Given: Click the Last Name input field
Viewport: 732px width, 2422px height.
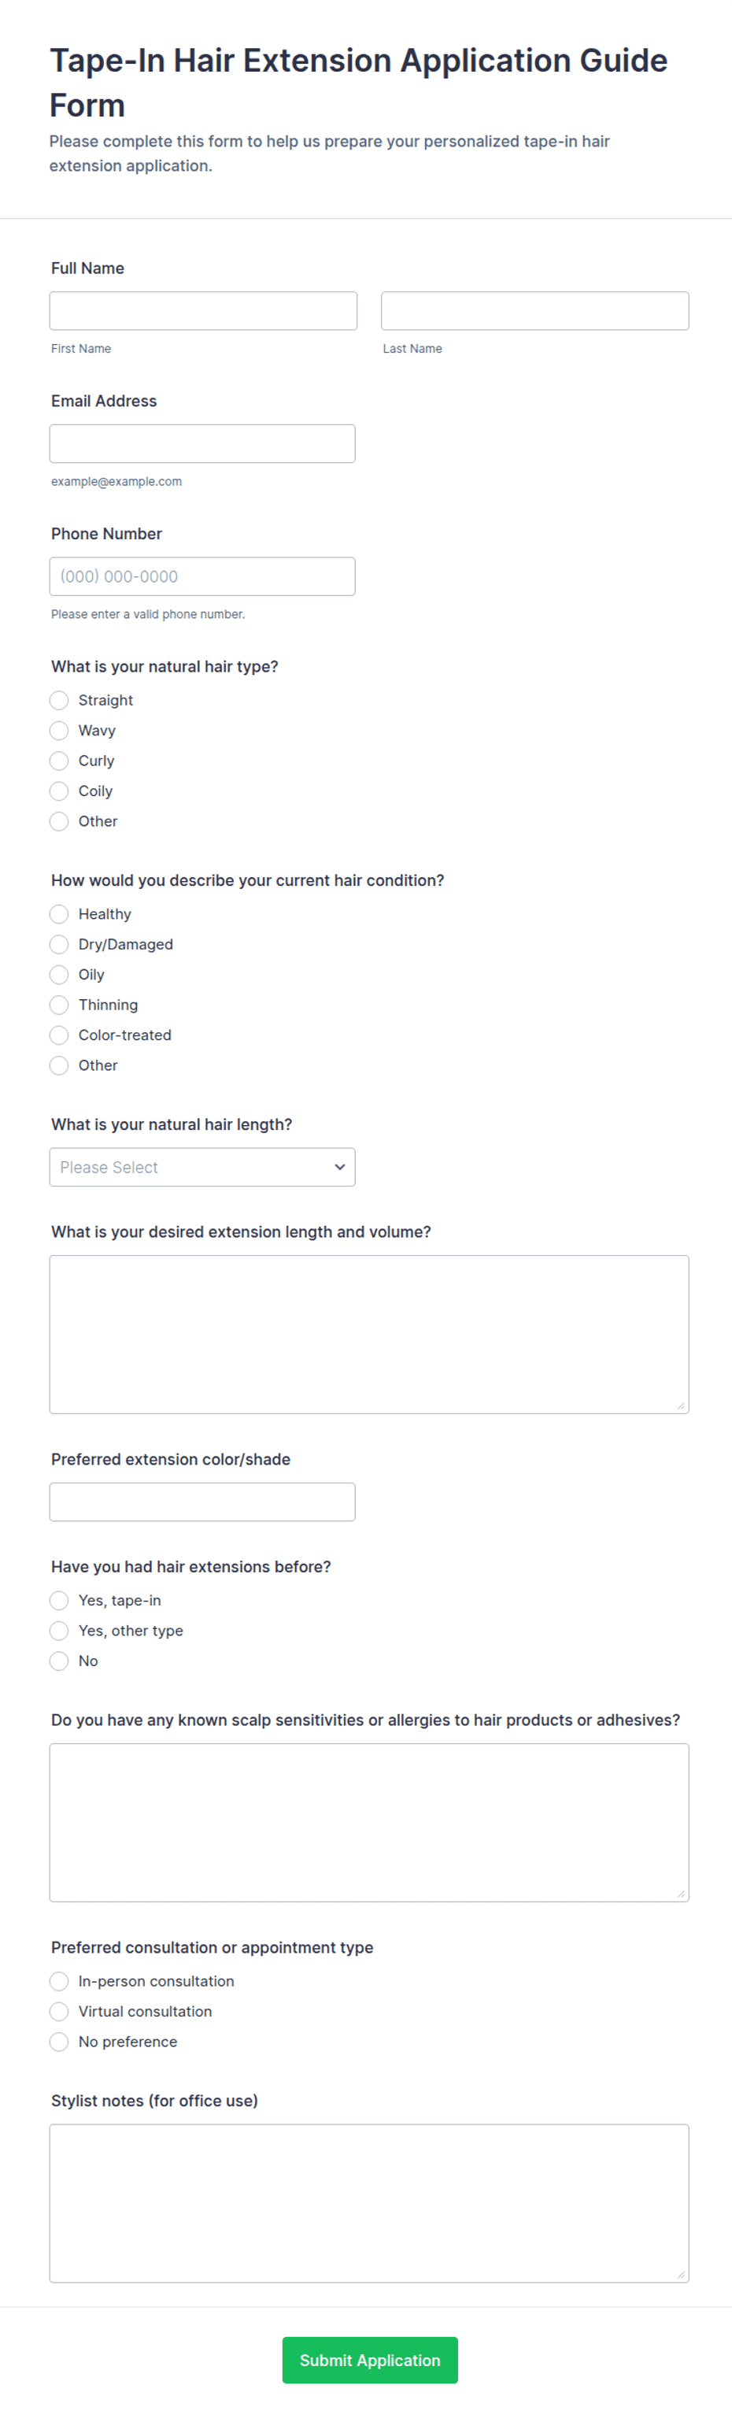Looking at the screenshot, I should tap(534, 310).
